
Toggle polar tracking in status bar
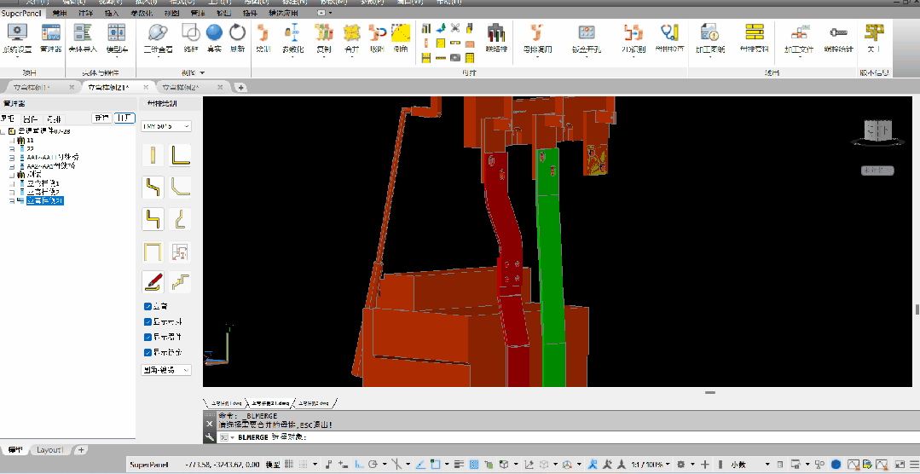pos(373,464)
